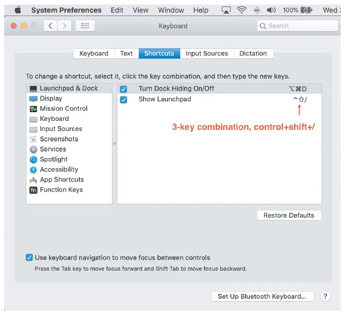Screen dimensions: 344x312
Task: Select Accessibility in category list
Action: point(69,170)
